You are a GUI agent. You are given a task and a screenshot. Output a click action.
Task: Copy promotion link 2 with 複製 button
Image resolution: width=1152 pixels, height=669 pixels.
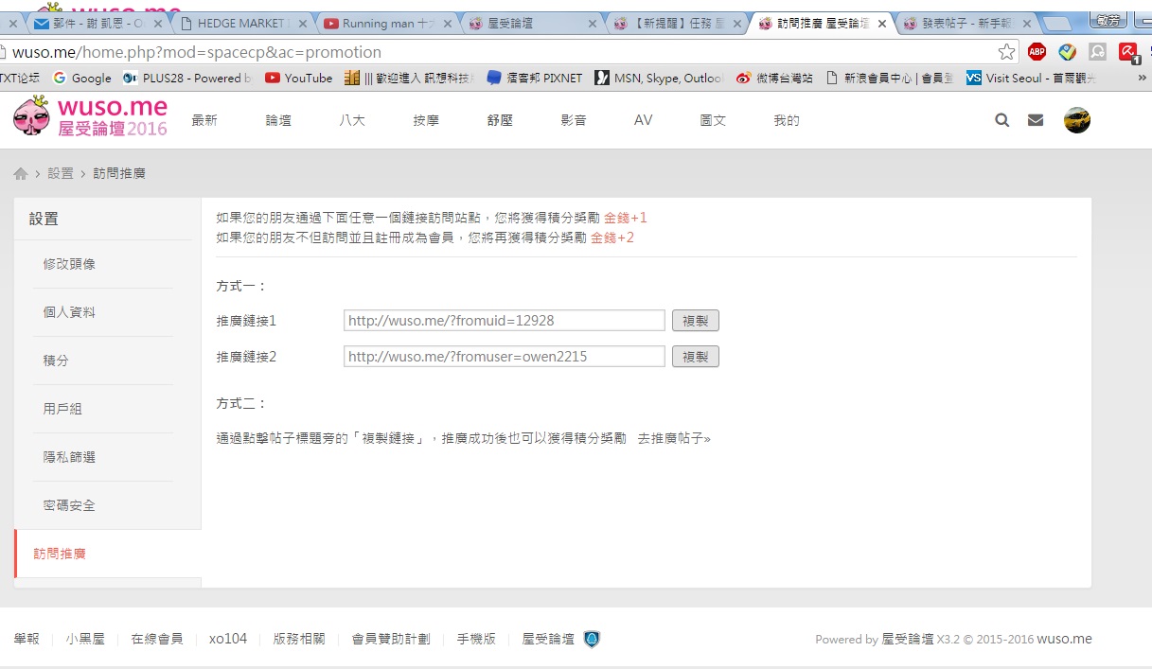[695, 357]
